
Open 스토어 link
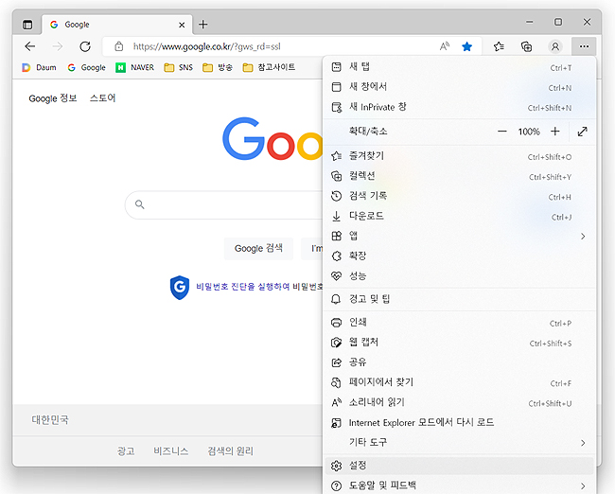[x=102, y=98]
